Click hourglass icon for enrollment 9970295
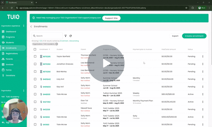 tap(41, 56)
